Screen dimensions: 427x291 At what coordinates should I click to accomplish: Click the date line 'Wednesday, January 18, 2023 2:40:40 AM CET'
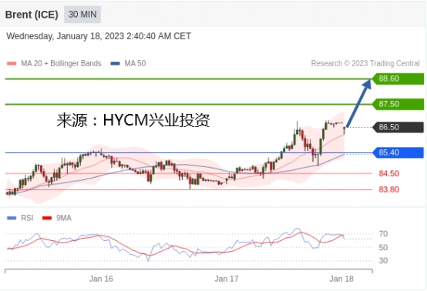pyautogui.click(x=99, y=36)
